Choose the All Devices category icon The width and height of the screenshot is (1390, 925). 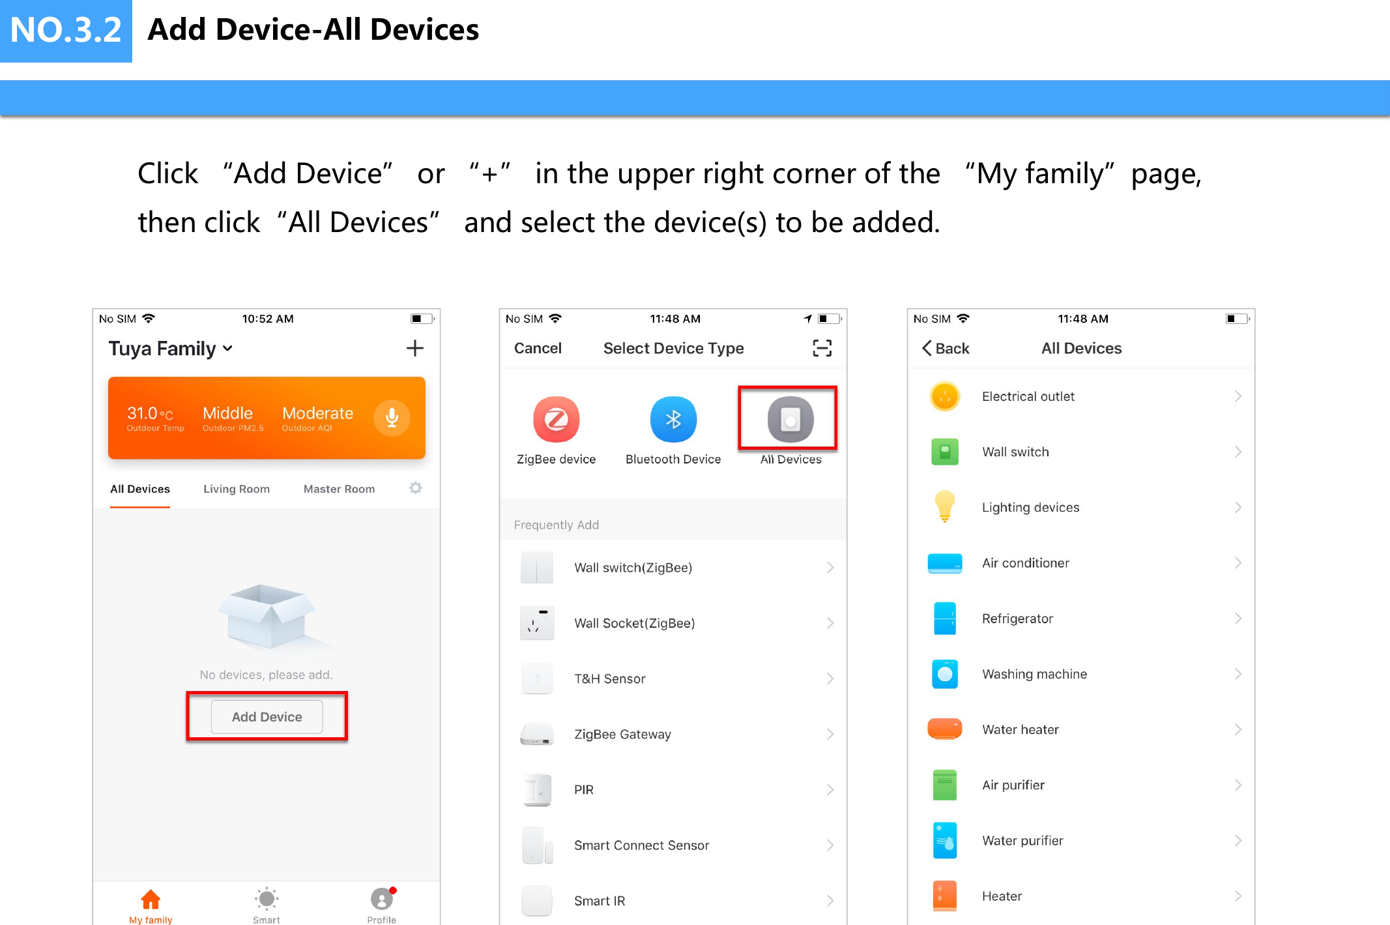[x=788, y=420]
